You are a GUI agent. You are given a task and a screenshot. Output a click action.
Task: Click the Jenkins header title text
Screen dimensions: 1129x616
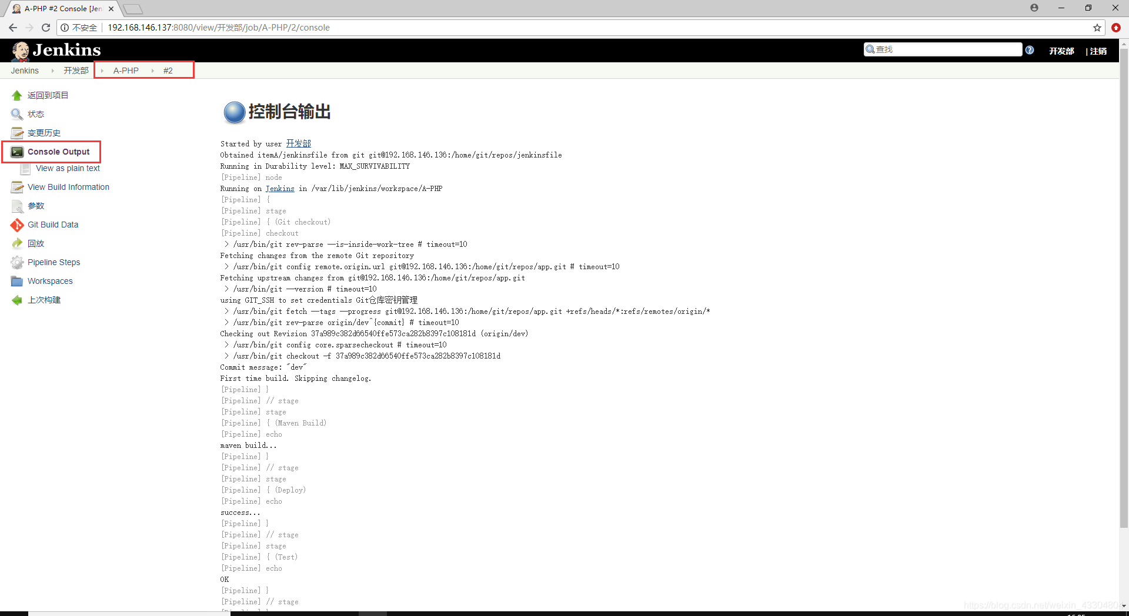pos(66,50)
